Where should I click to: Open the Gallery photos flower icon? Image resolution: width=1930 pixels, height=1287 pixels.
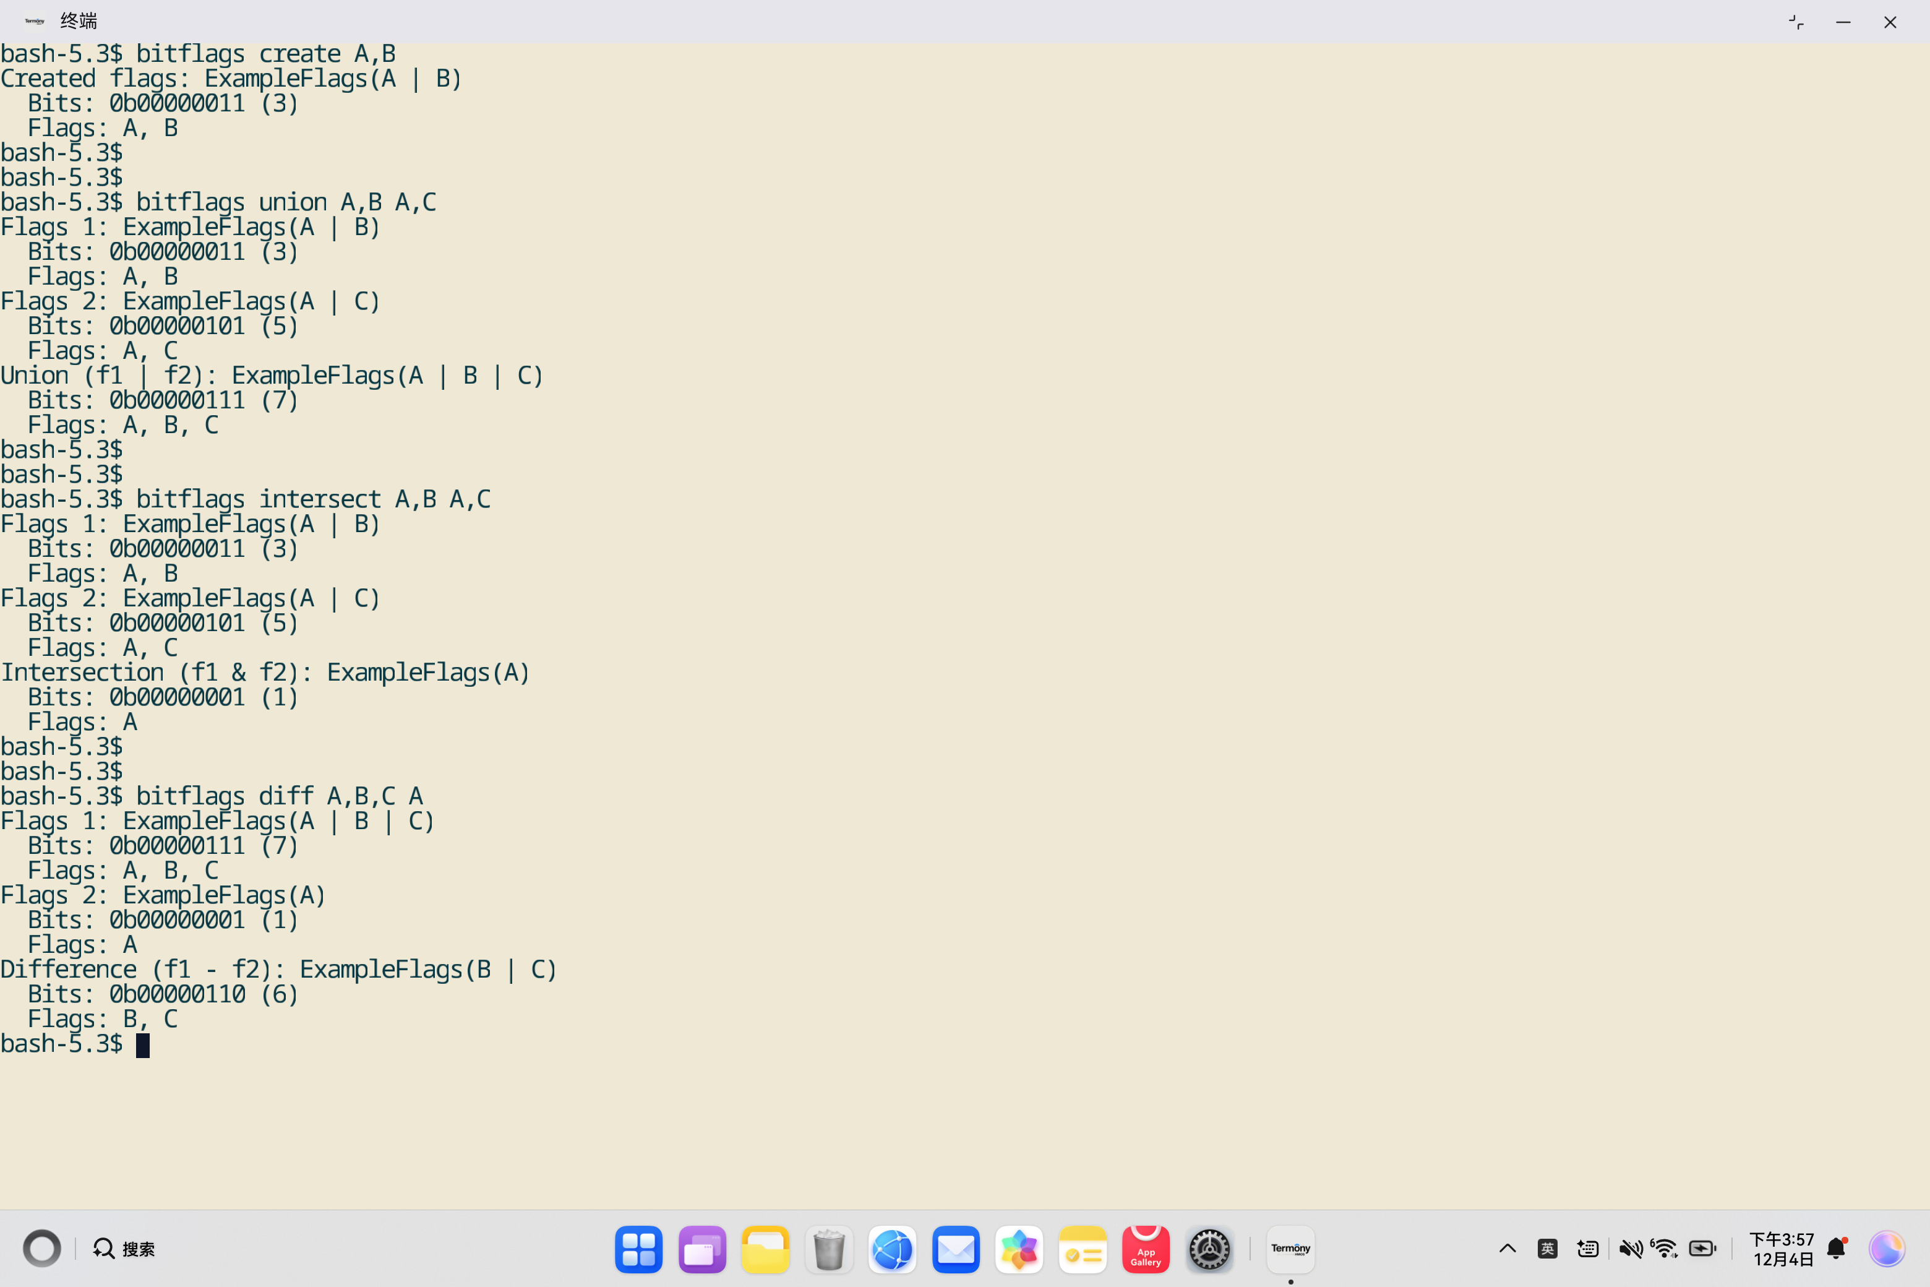coord(1018,1249)
